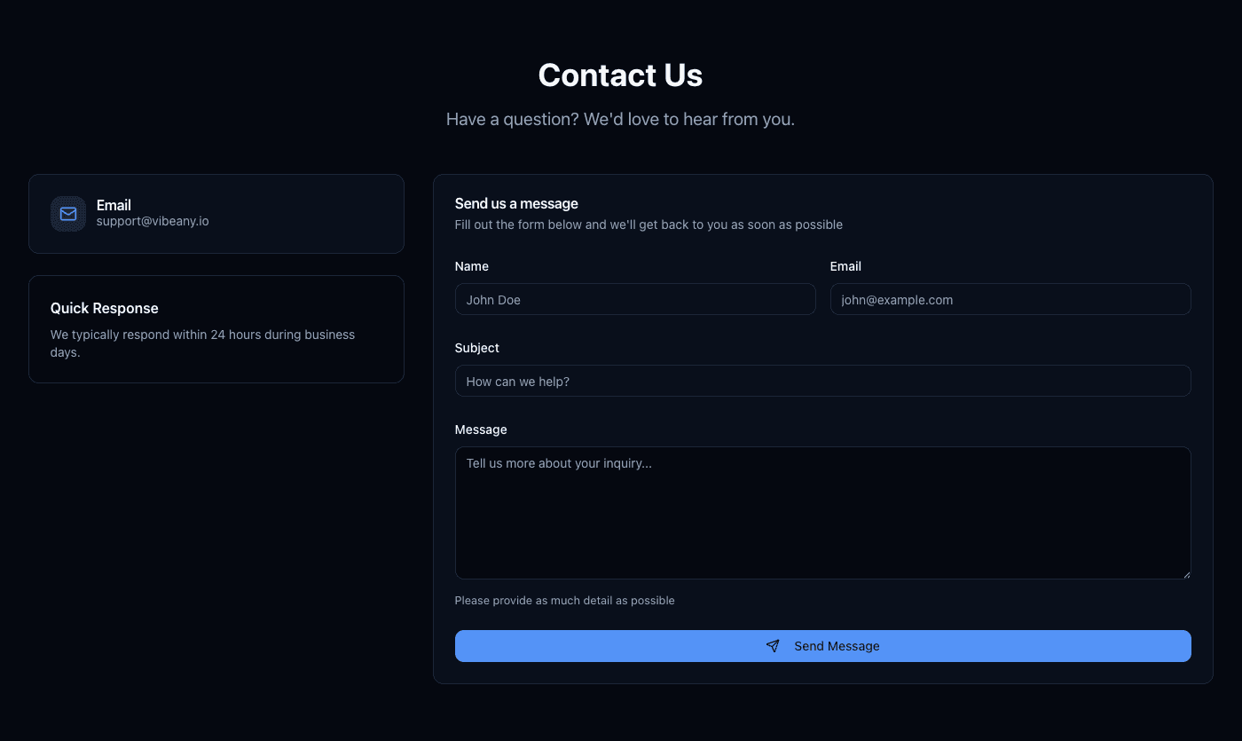Focus the Name field with John Doe placeholder
This screenshot has height=741, width=1242.
pyautogui.click(x=634, y=300)
